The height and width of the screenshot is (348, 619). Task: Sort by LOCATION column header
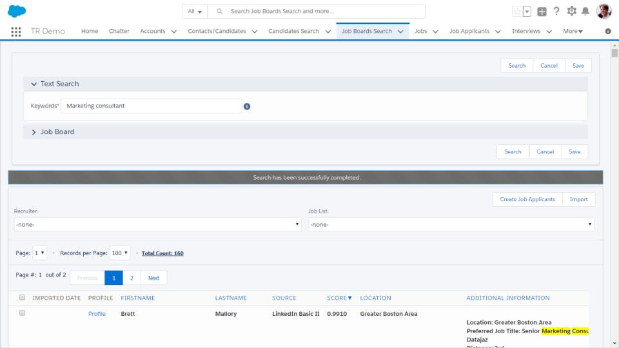click(x=375, y=298)
